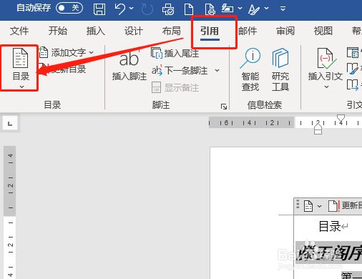Viewport: 362px width, 279px height.
Task: Open the draw table dropdown arrow
Action: point(240,9)
